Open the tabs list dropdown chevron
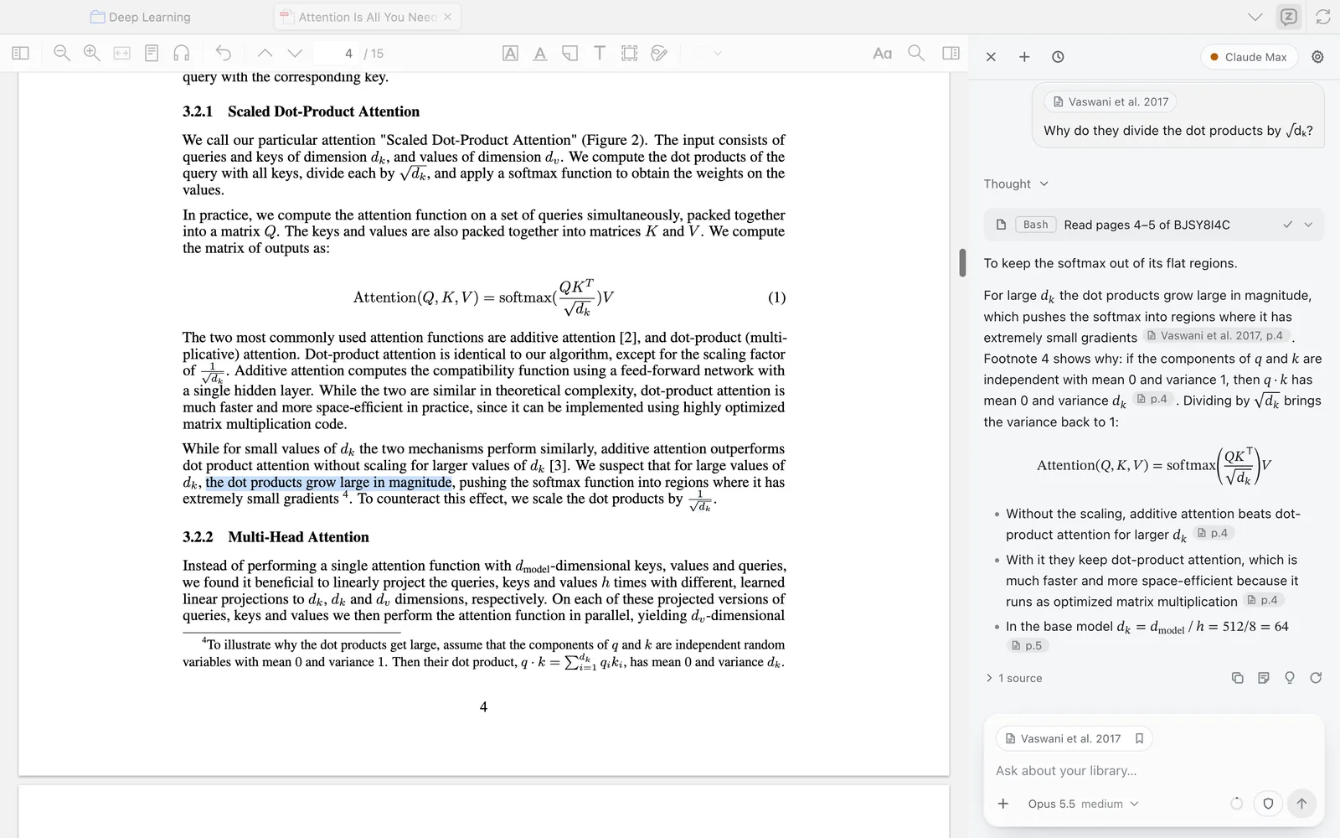1340x838 pixels. pos(1255,17)
